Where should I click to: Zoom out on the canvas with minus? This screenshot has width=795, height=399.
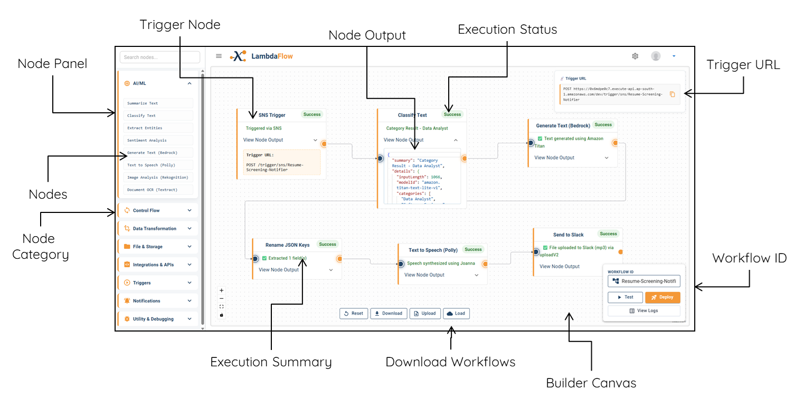click(221, 298)
